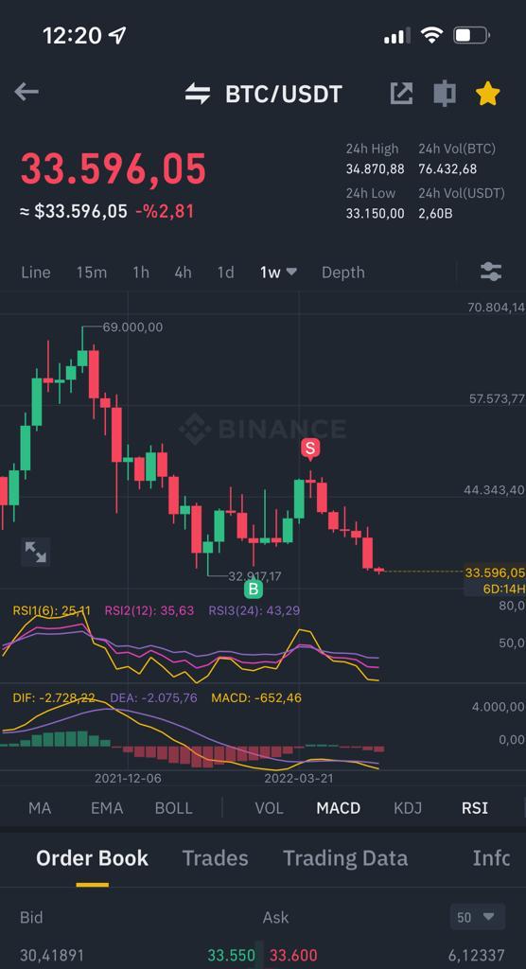Toggle the RSI indicator off

[x=475, y=808]
